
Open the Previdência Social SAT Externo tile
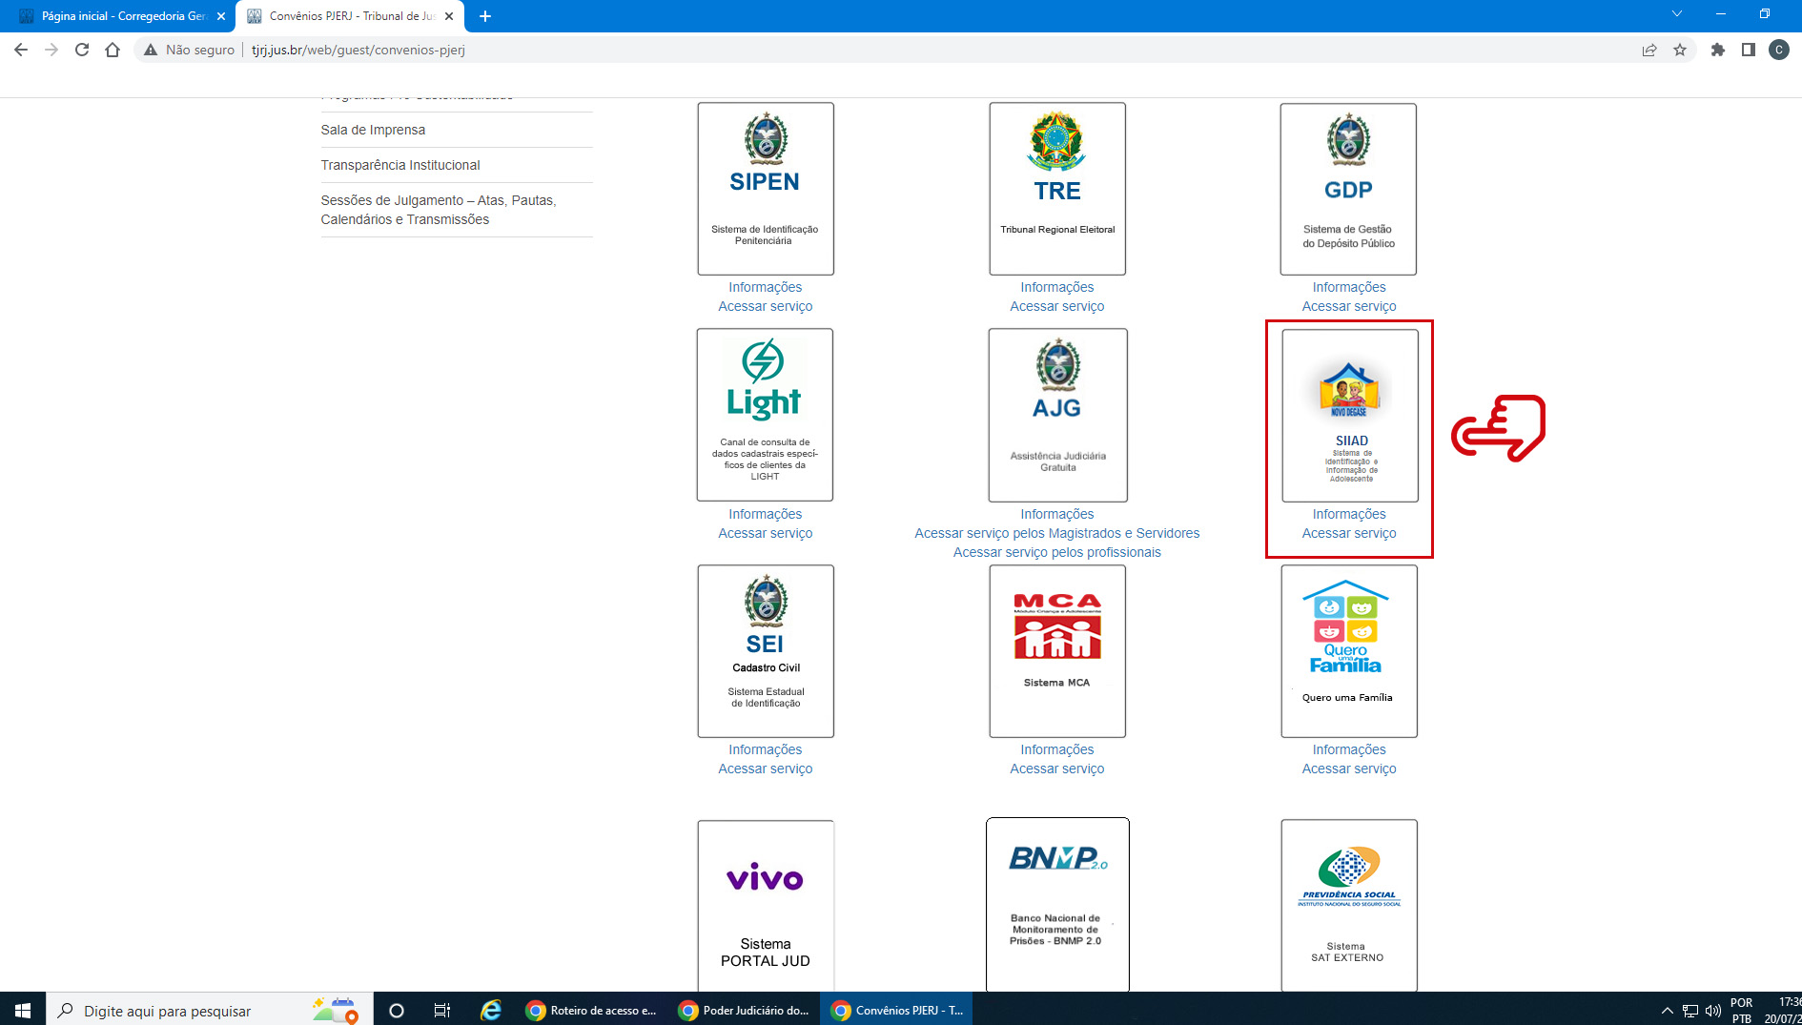point(1348,904)
